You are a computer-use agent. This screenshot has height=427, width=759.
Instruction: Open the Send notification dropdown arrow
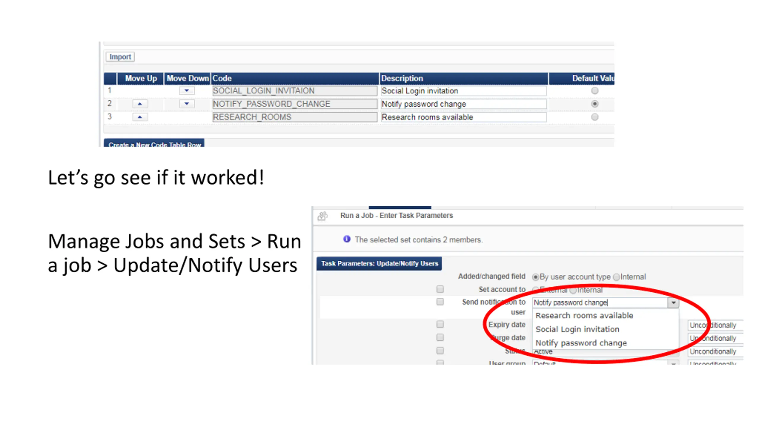[673, 303]
